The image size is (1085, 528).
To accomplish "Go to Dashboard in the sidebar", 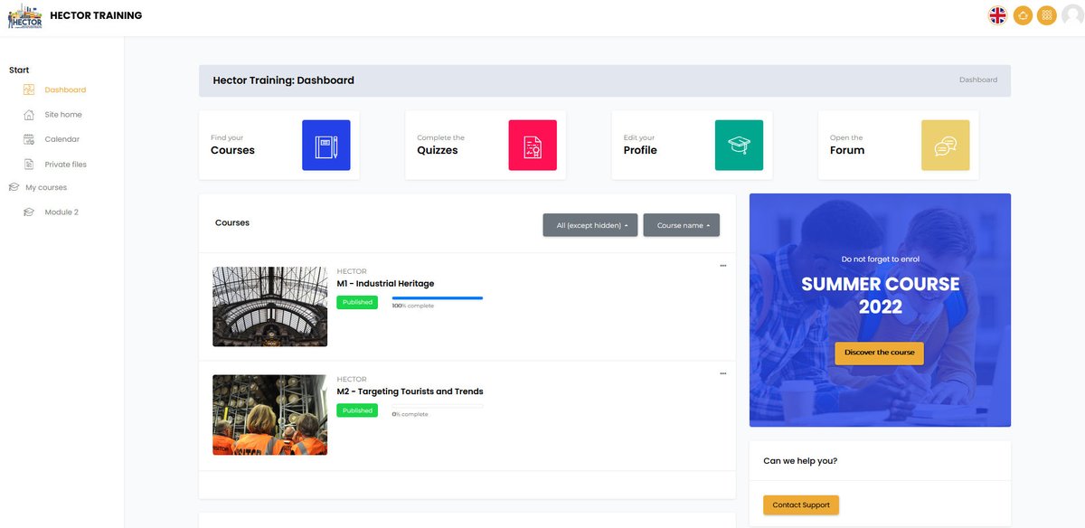I will pos(65,90).
